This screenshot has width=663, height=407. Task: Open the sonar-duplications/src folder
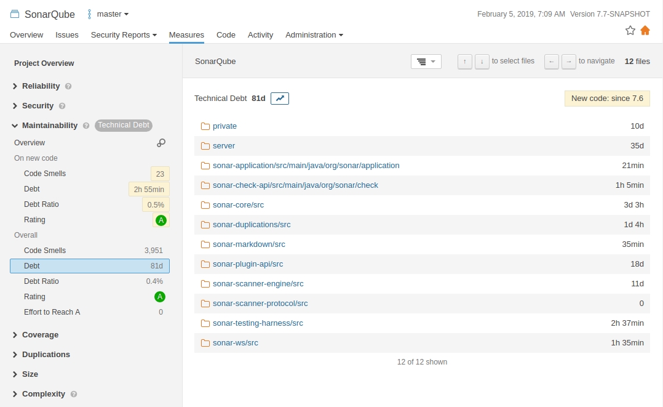click(252, 225)
